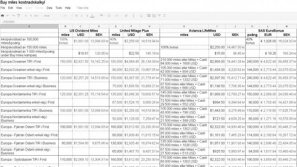Select column H header
Screen dimensions: 297x167
(x=184, y=26)
